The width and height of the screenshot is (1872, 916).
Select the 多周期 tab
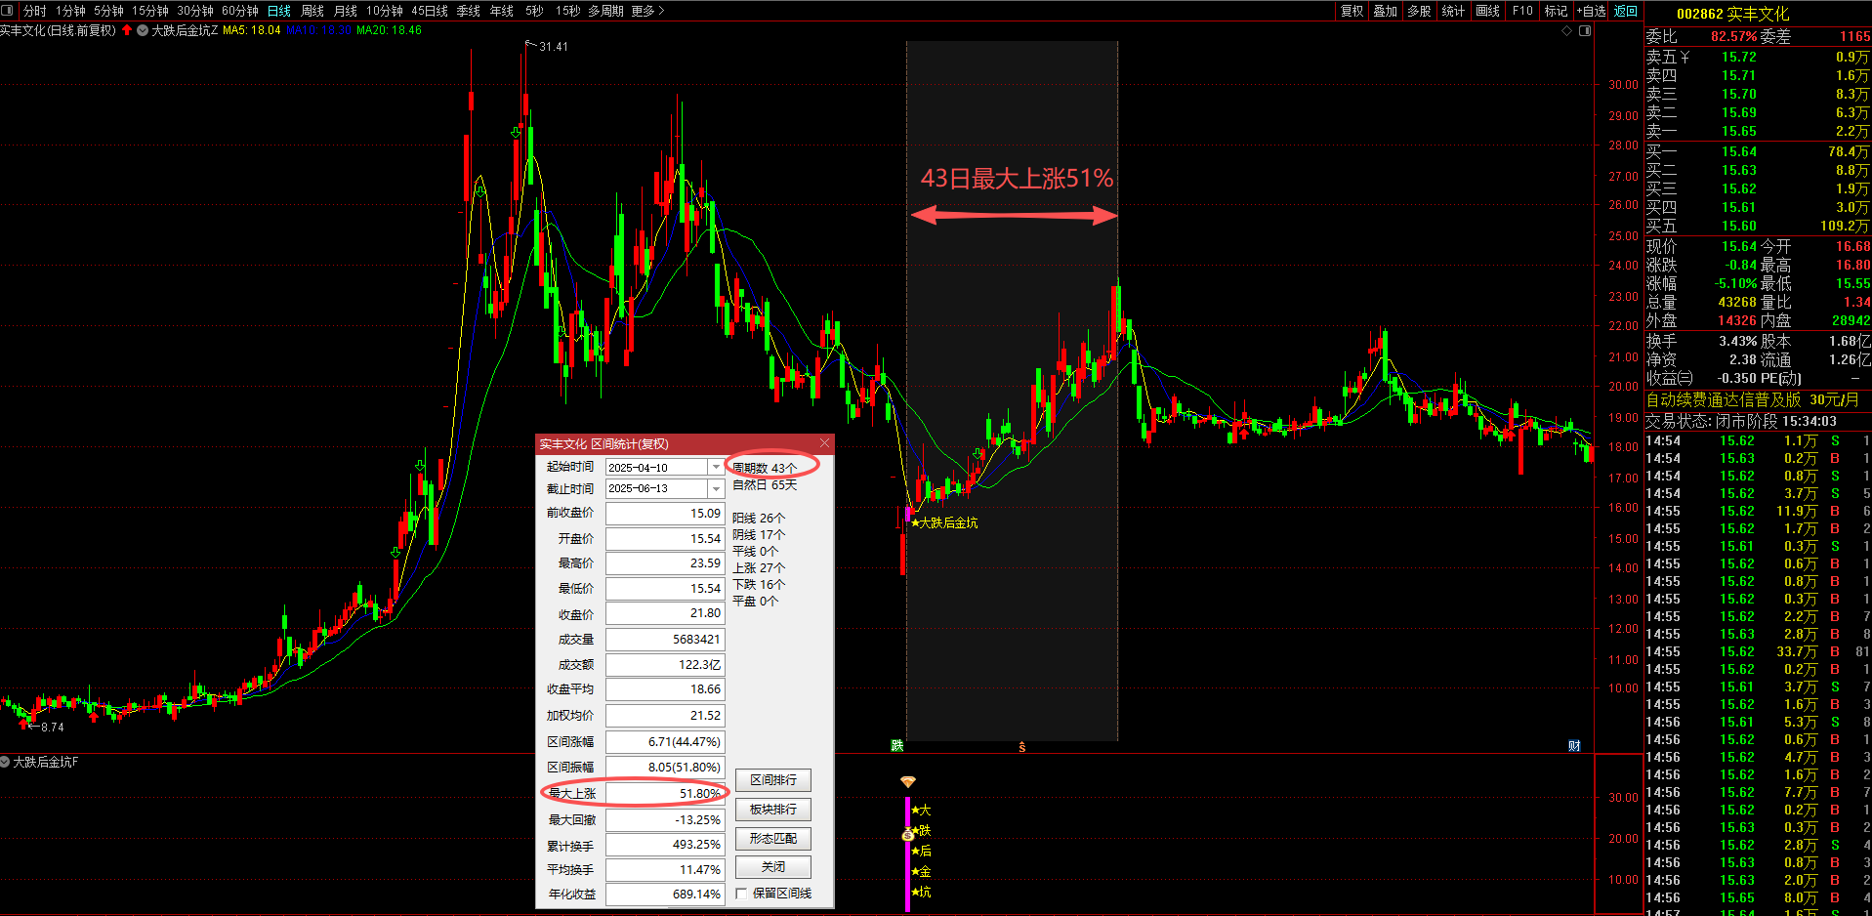(605, 11)
